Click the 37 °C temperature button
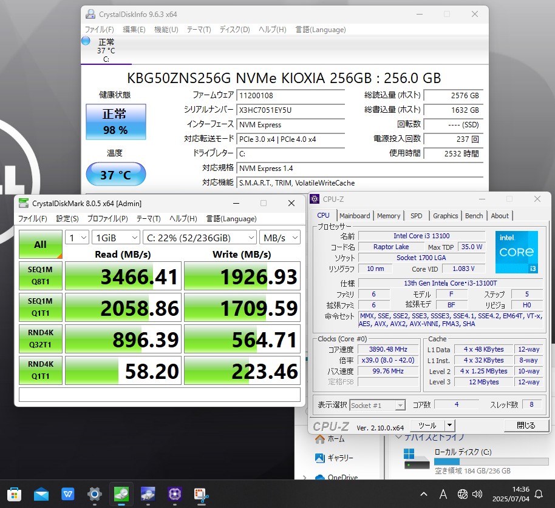This screenshot has height=508, width=555. pos(116,174)
